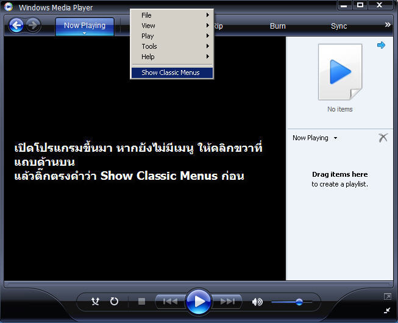The width and height of the screenshot is (398, 323).
Task: Click the volume slider handle
Action: click(299, 302)
